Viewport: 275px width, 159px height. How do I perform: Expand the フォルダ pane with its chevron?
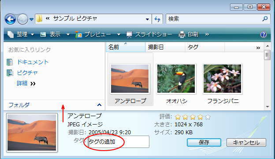[99, 105]
